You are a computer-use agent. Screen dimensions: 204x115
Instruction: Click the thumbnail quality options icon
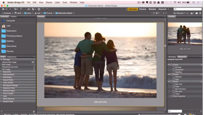click(158, 13)
